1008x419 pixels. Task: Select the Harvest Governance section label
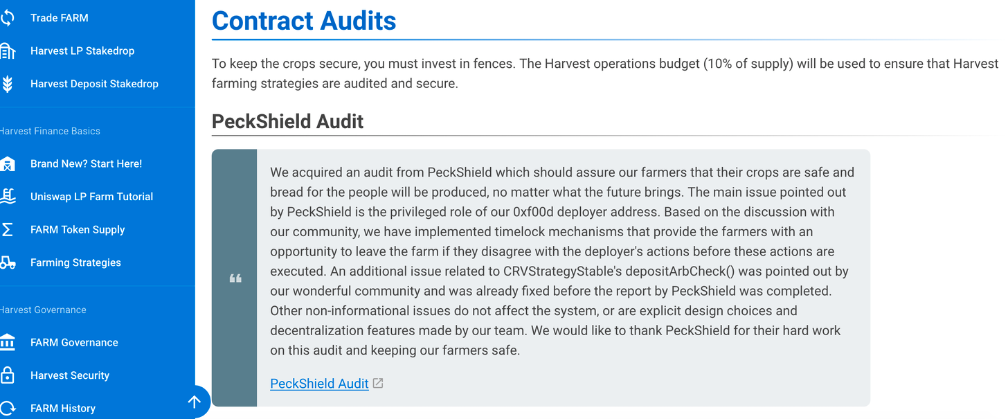click(x=43, y=310)
